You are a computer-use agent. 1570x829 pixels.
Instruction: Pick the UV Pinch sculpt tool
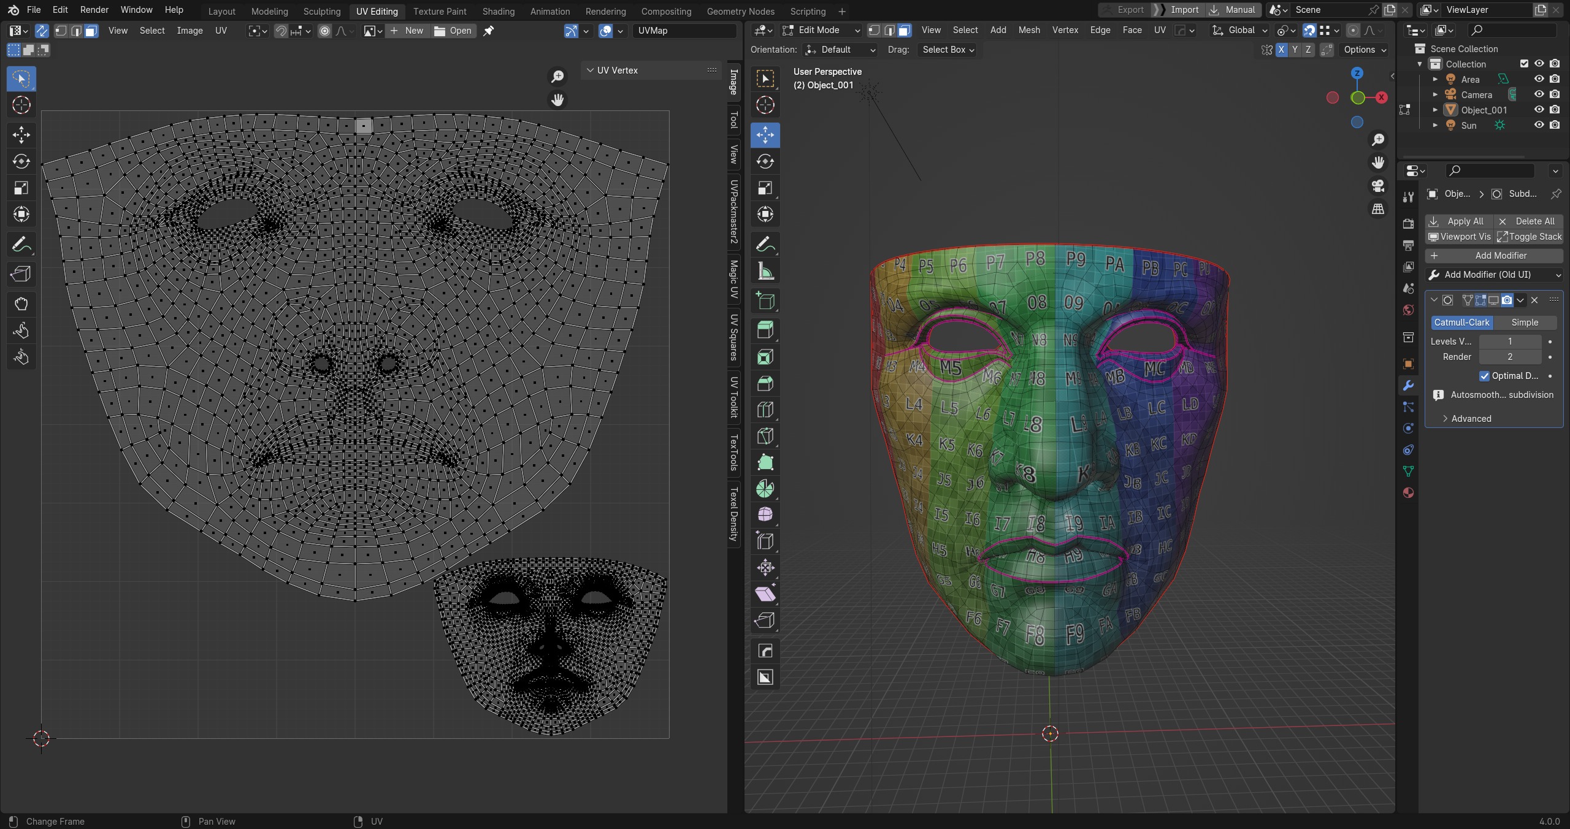point(21,357)
